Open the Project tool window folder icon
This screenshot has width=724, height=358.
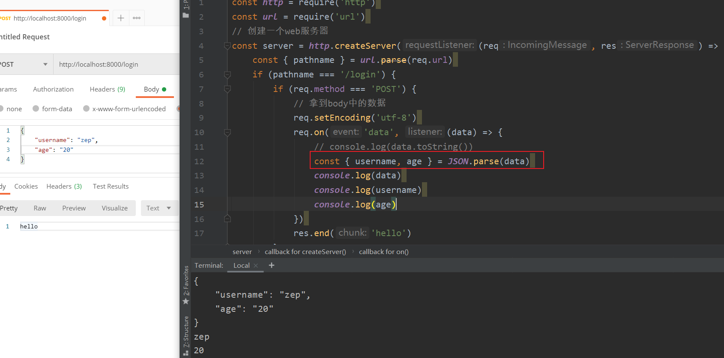[185, 15]
